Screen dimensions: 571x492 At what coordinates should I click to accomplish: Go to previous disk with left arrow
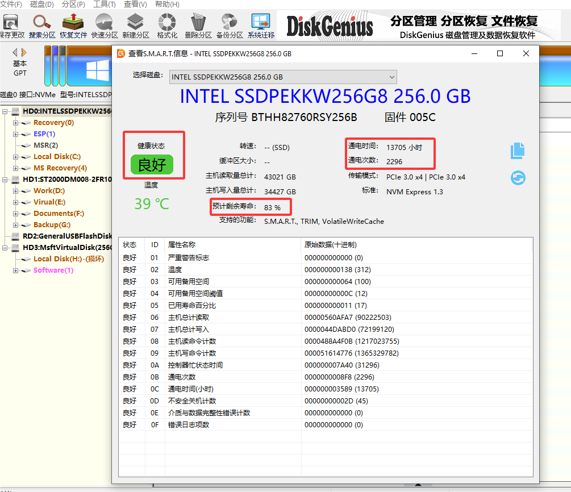(x=15, y=52)
